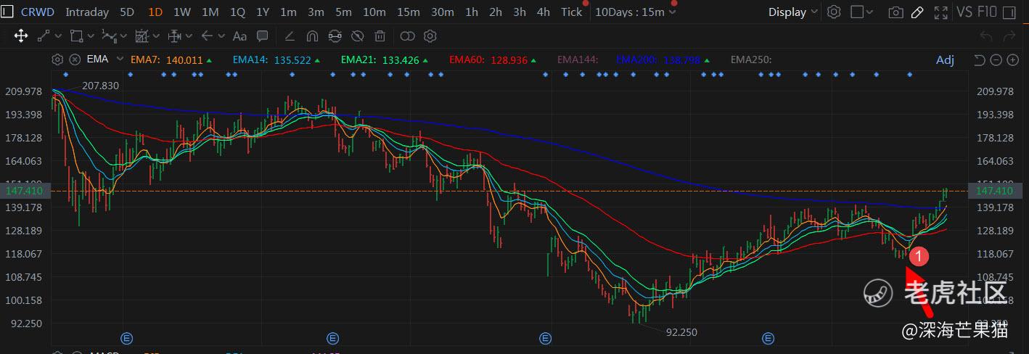1029x354 pixels.
Task: Enable the magnet snap mode
Action: coord(312,36)
